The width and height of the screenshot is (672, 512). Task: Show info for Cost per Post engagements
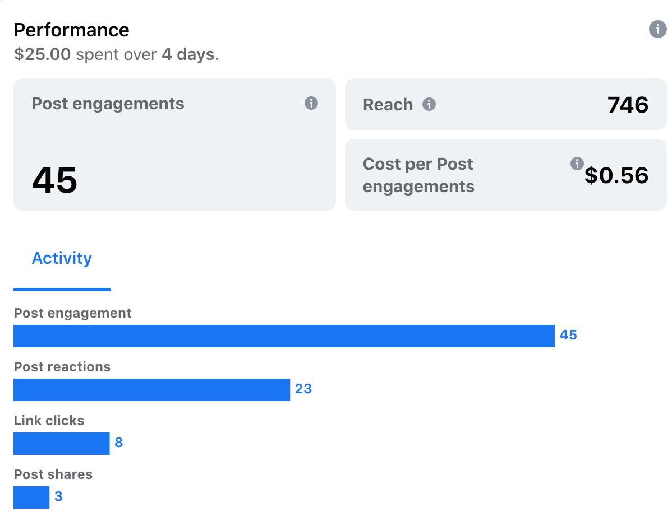[x=577, y=164]
